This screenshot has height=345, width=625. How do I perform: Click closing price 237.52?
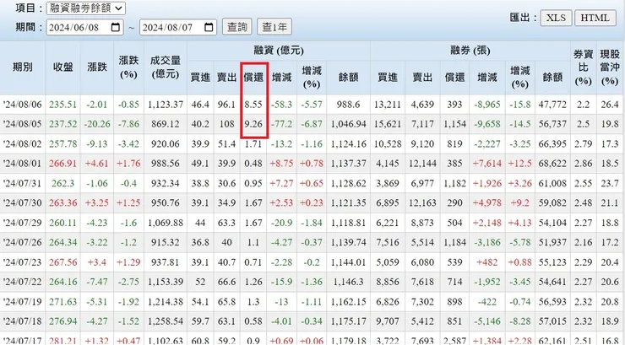(x=62, y=124)
